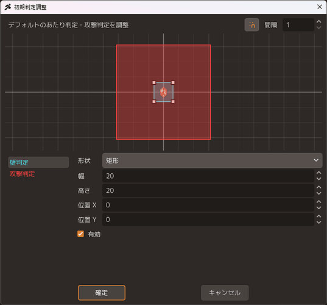Click the bottom-left handle of the wall box
This screenshot has height=305, width=327.
154,101
